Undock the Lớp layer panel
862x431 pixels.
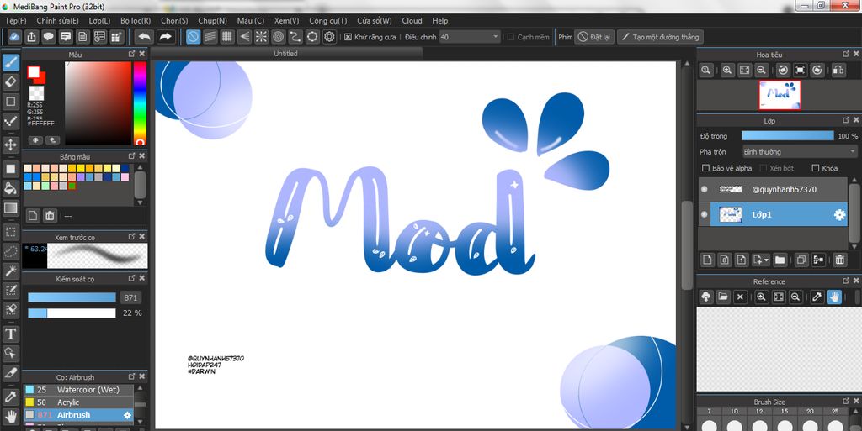(846, 119)
